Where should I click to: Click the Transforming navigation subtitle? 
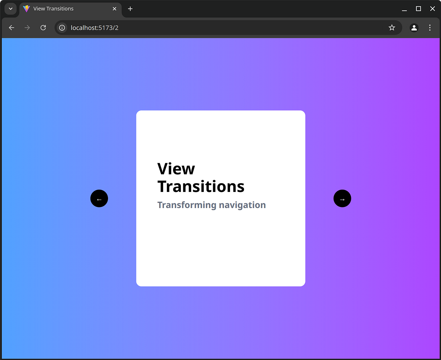coord(211,205)
